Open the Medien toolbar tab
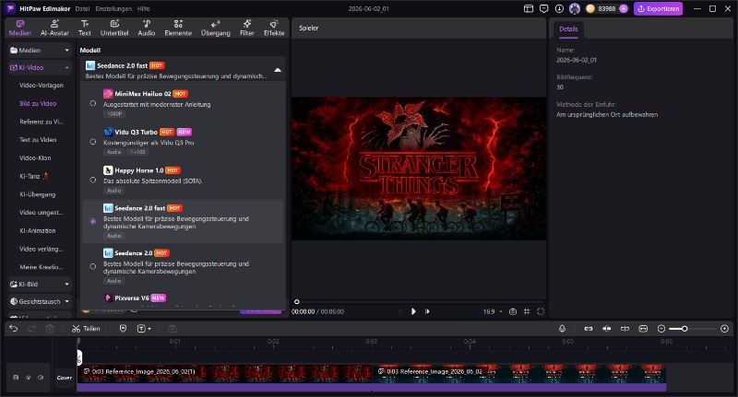Viewport: 738px width, 397px height. click(x=19, y=29)
